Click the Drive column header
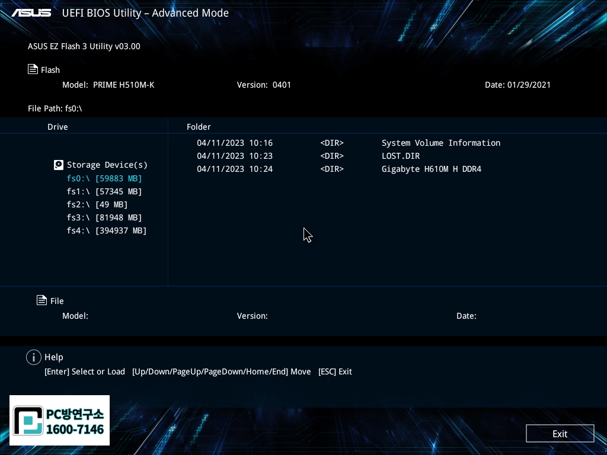 (x=57, y=127)
